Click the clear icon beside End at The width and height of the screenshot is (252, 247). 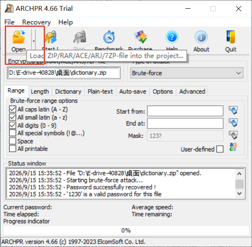point(233,123)
